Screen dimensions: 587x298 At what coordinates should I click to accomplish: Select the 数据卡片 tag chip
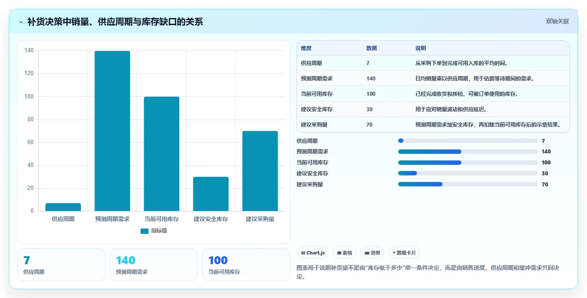[404, 253]
